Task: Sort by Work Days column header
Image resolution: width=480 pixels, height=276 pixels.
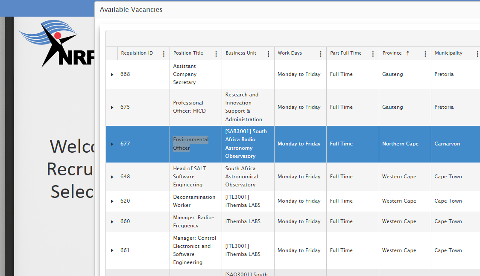Action: coord(290,53)
